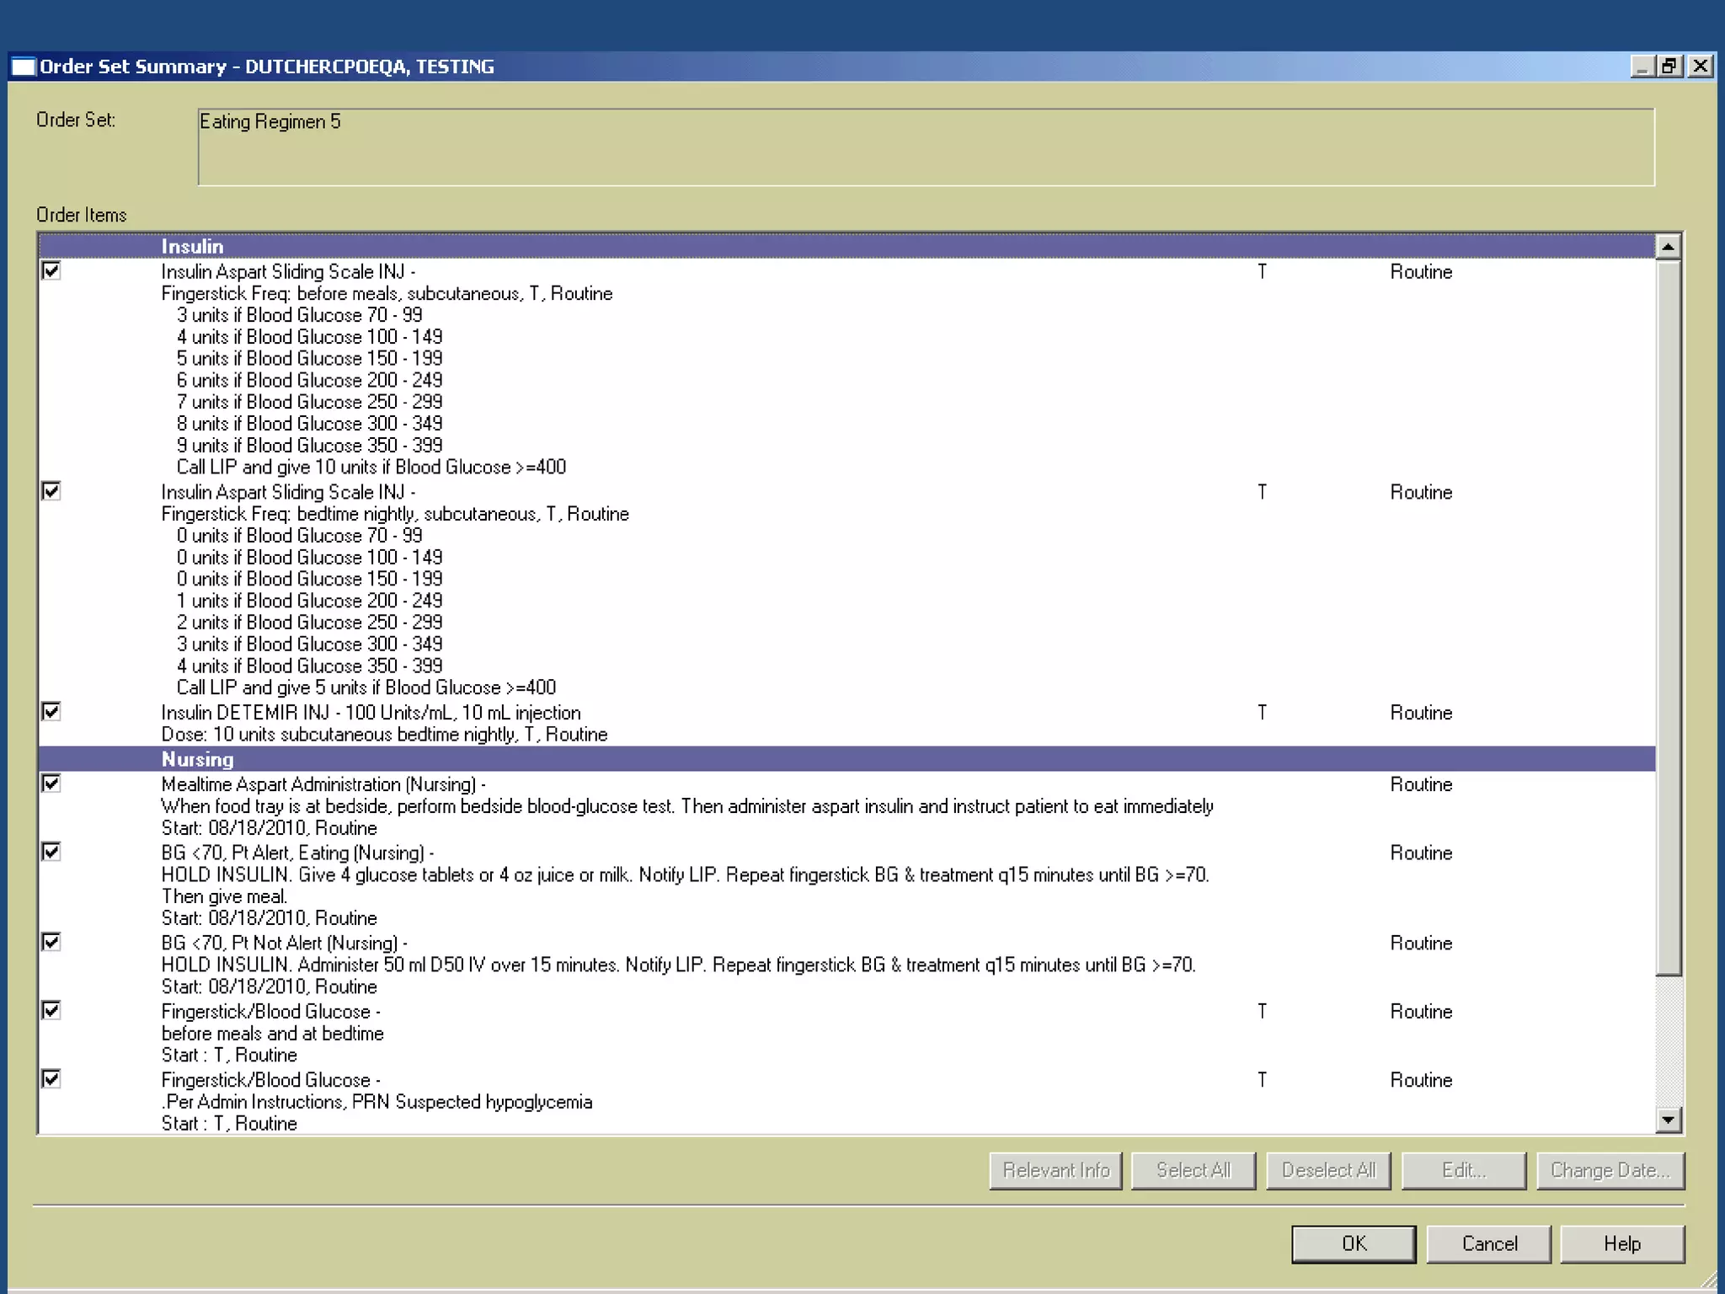
Task: Click T start value for DETEMIR row
Action: click(x=1262, y=713)
